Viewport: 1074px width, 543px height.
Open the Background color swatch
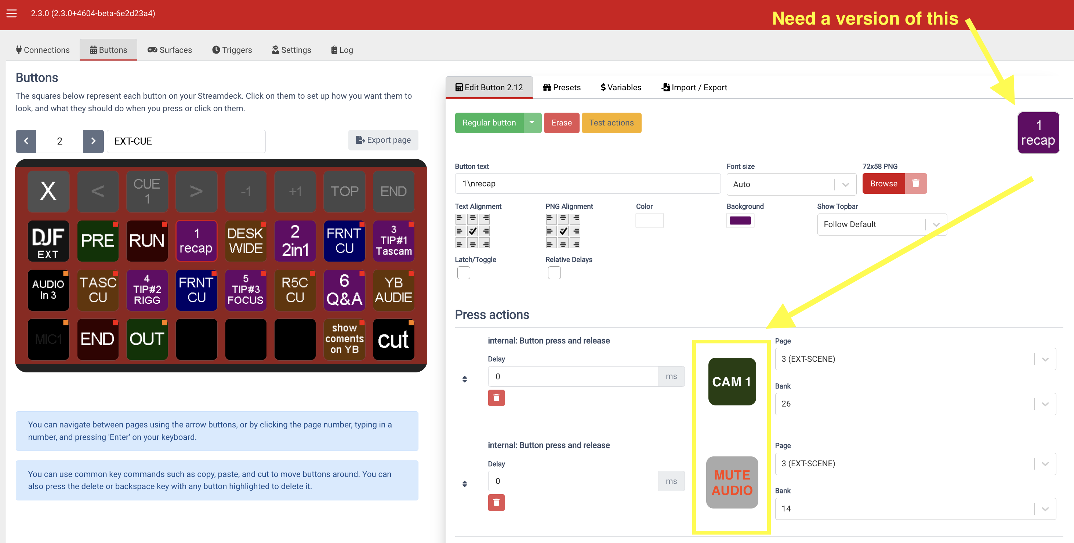740,221
